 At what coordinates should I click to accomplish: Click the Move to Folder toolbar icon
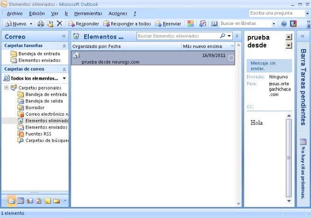click(50, 24)
